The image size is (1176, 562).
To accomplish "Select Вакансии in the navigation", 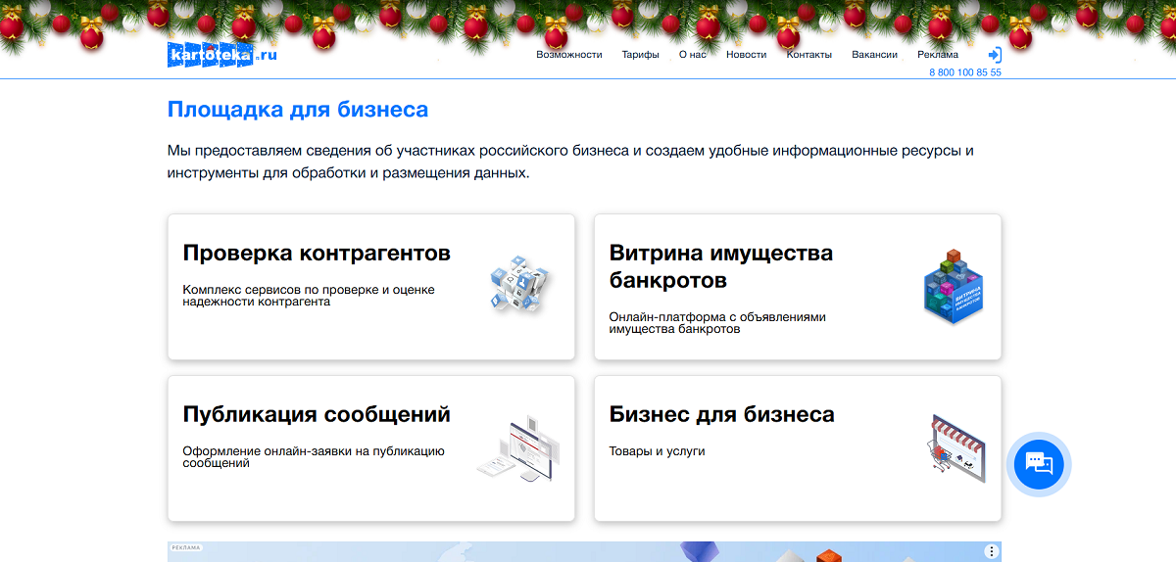I will pyautogui.click(x=874, y=55).
